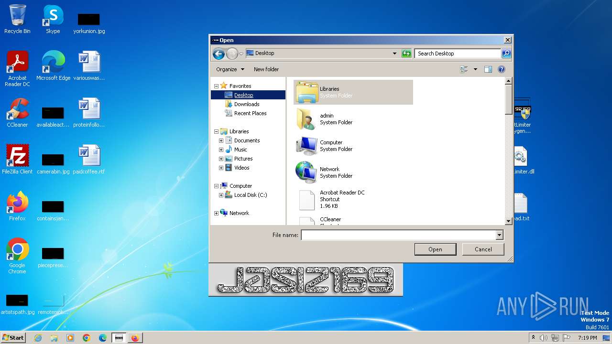Select the Computer System Folder item
This screenshot has height=344, width=612.
tap(353, 146)
